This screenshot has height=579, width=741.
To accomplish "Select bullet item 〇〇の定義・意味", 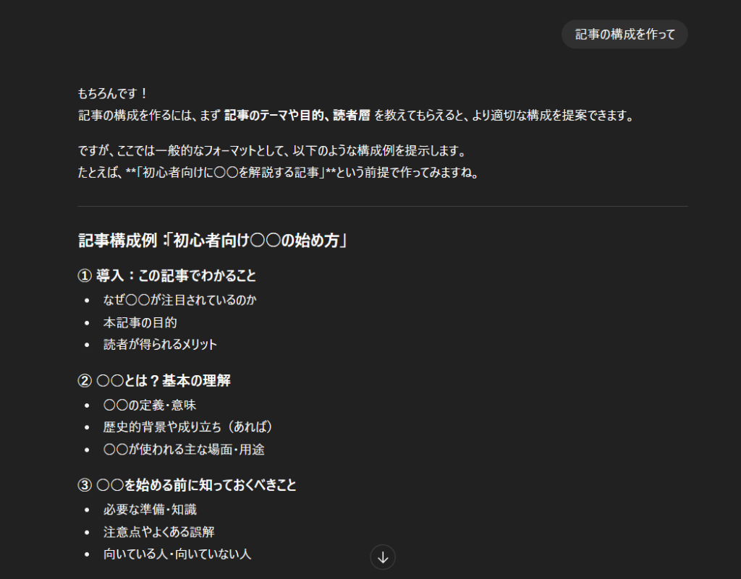I will (144, 405).
